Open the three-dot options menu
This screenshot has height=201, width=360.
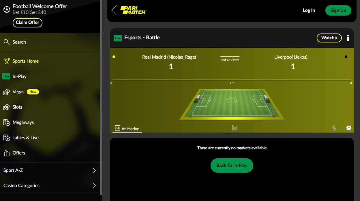[x=348, y=38]
